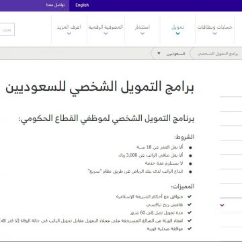Click feature about اعفاء الورثة
This screenshot has height=242, width=242.
(x=91, y=220)
